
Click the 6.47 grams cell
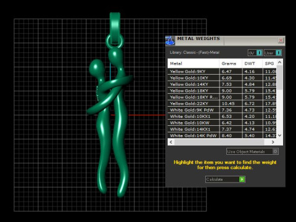[231, 72]
